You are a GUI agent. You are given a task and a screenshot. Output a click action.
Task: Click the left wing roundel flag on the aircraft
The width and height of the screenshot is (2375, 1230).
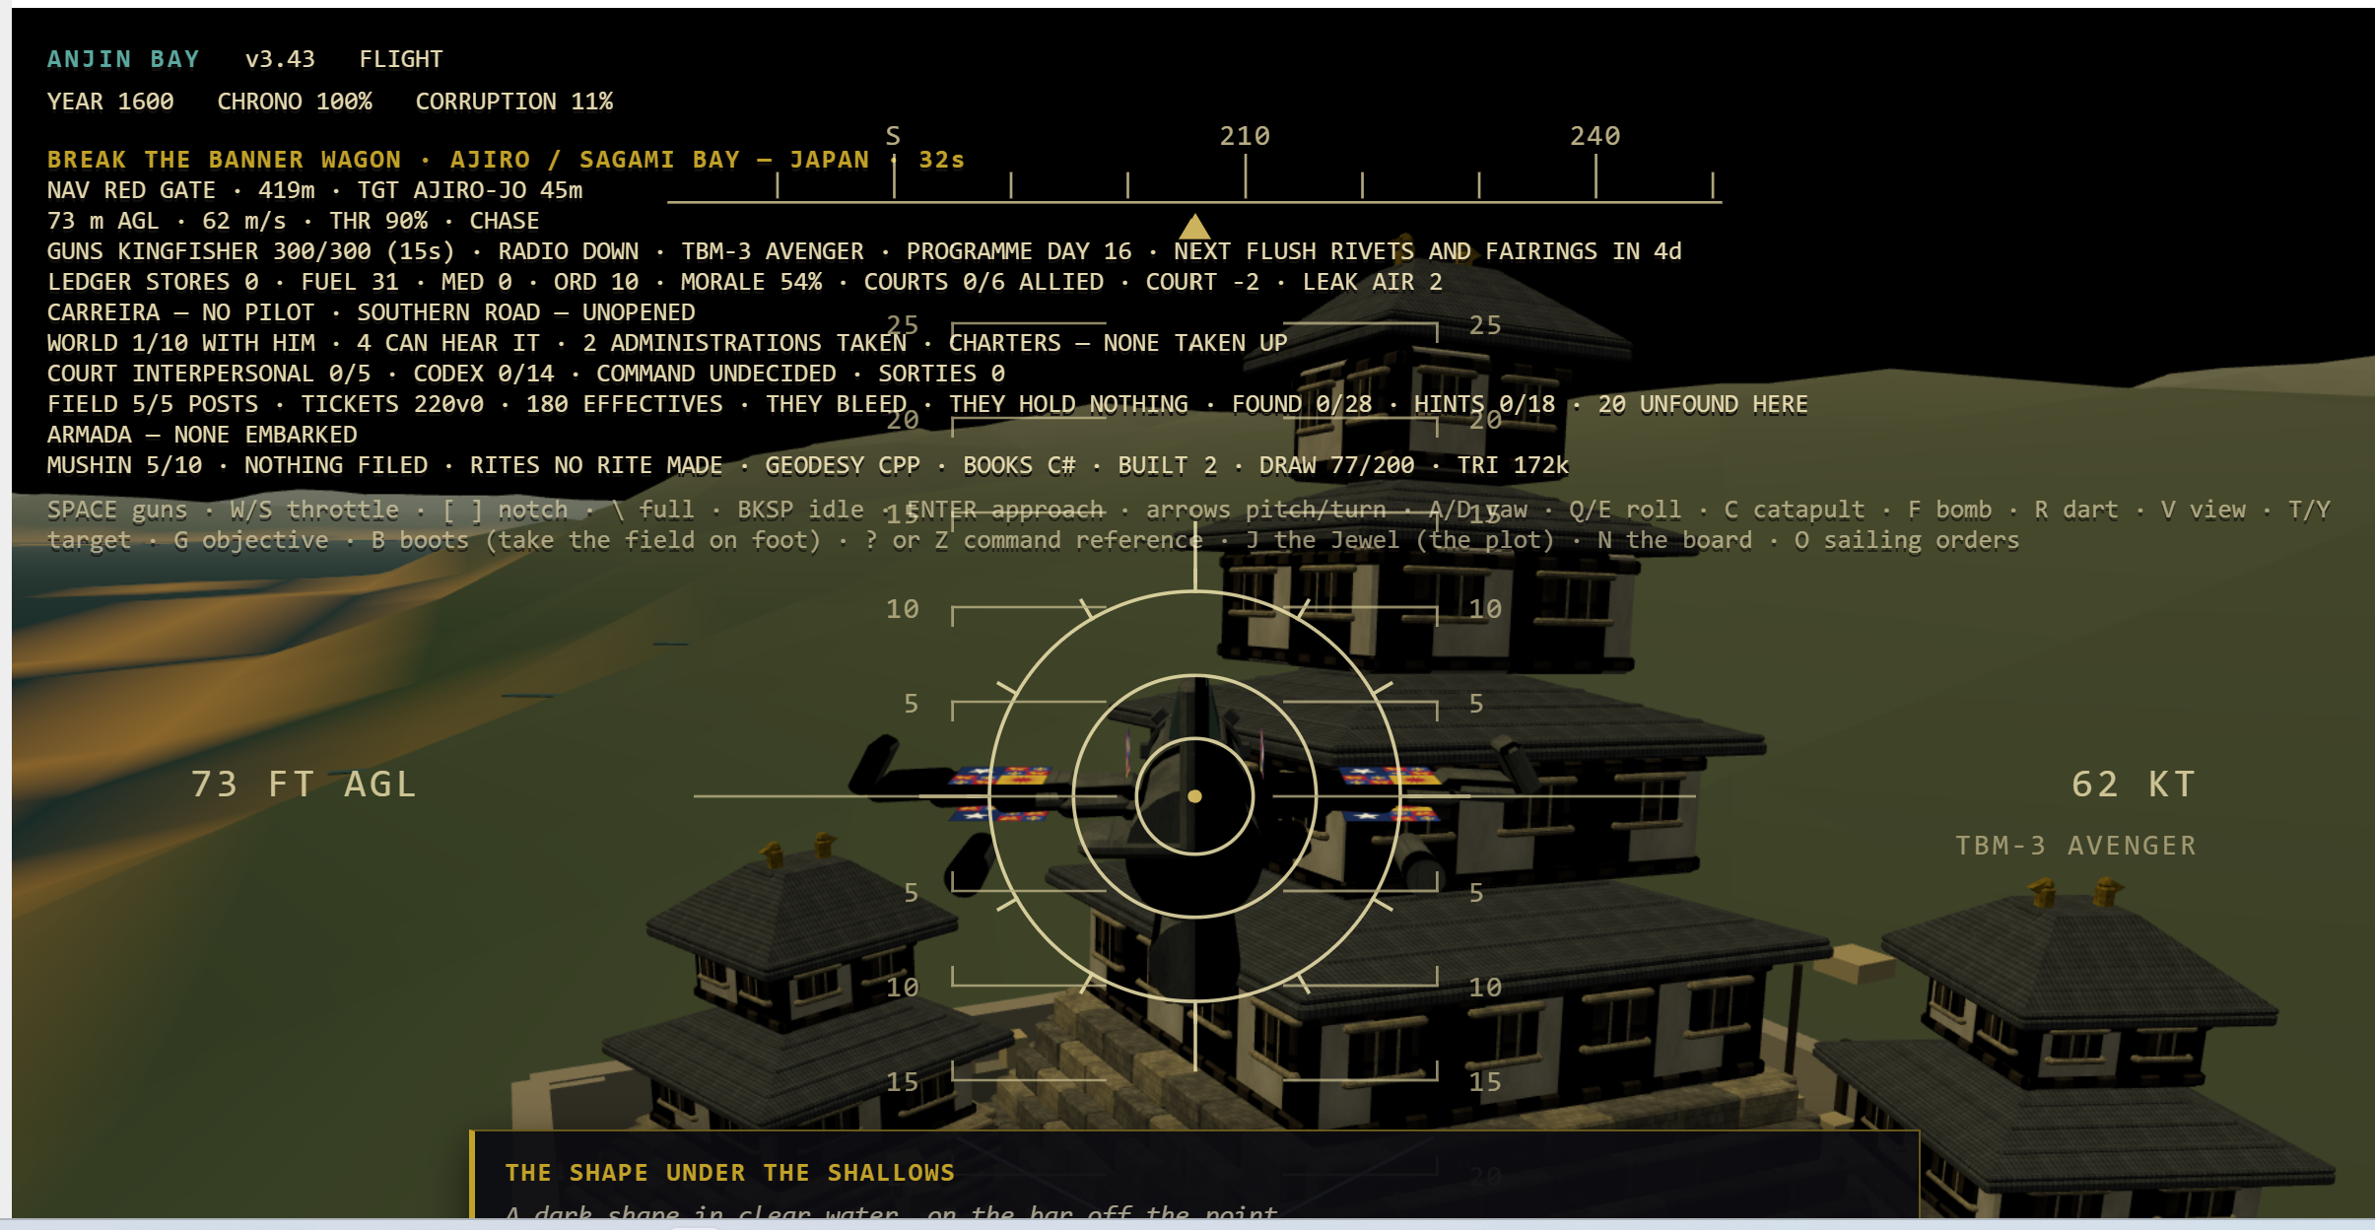(x=1000, y=777)
